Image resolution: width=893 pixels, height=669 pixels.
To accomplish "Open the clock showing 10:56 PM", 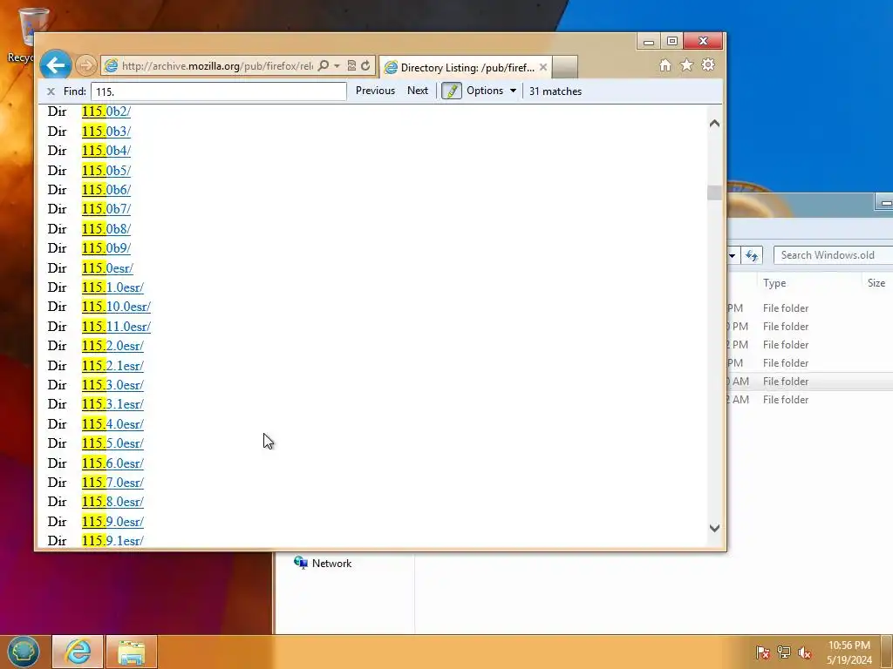I will click(849, 652).
